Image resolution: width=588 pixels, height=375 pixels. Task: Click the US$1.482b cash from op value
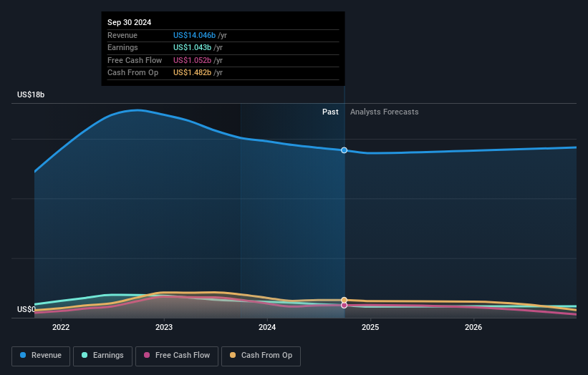click(192, 73)
